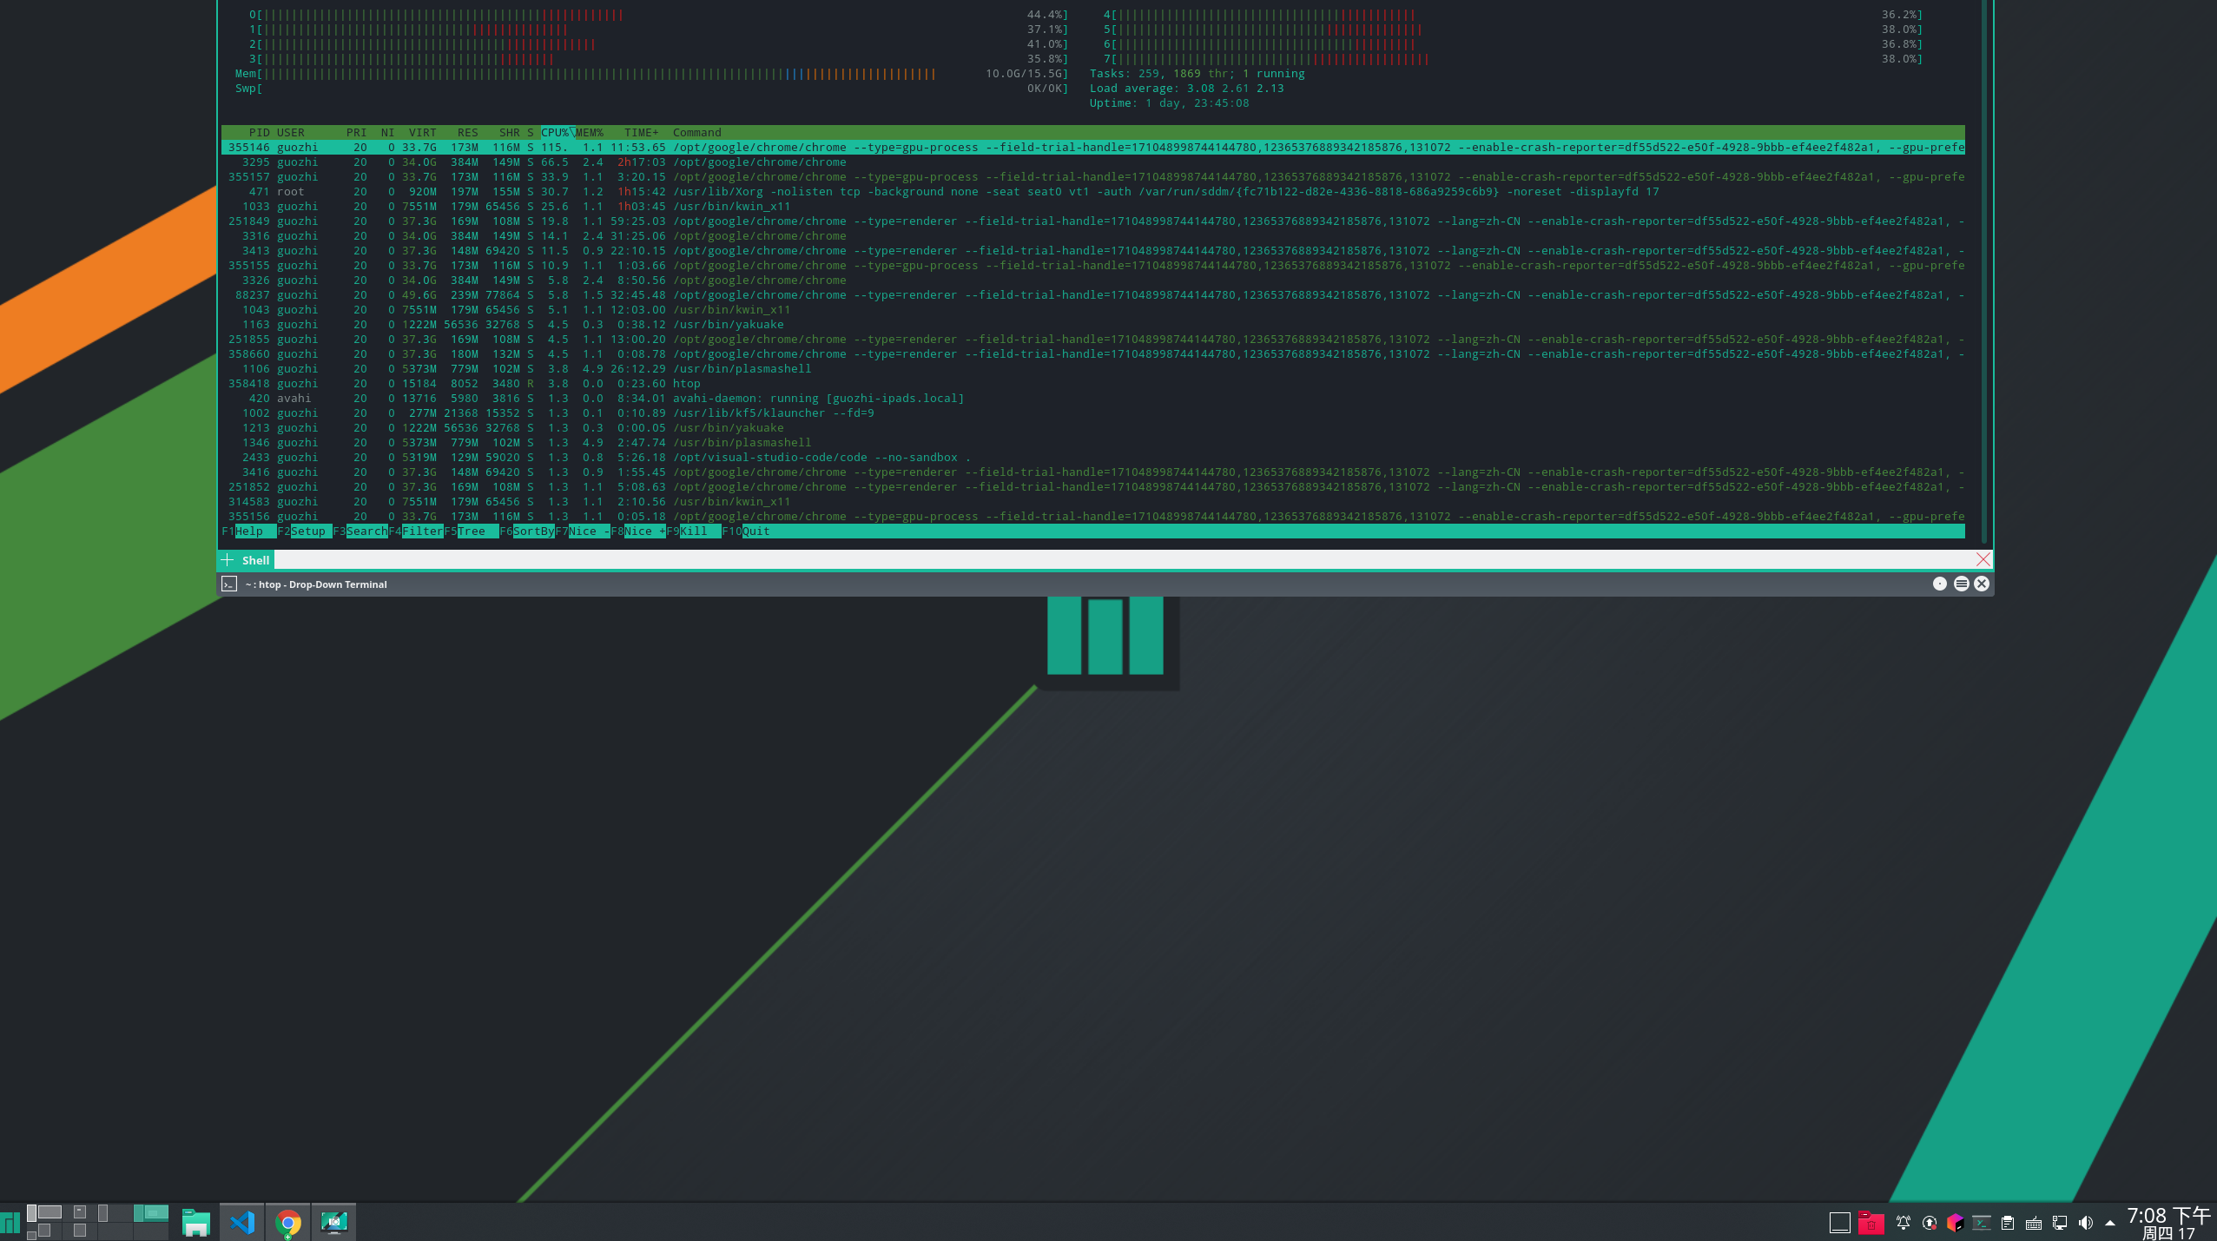
Task: Toggle the F5 Tree view in htop
Action: 472,531
